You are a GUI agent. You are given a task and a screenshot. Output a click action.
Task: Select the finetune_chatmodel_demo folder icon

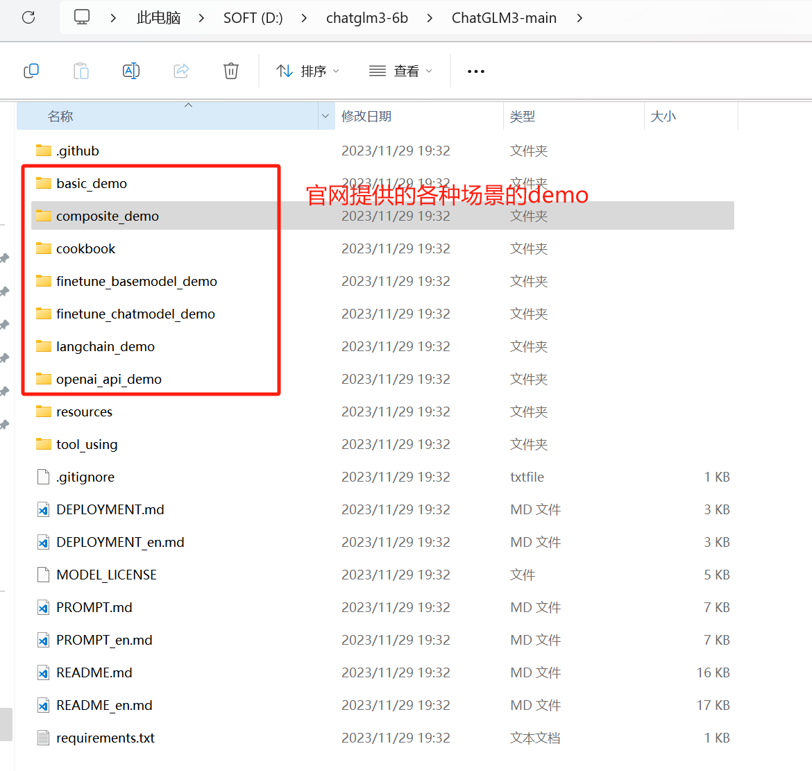[44, 314]
